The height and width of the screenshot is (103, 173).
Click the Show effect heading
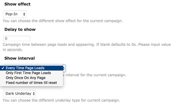[x=18, y=4]
